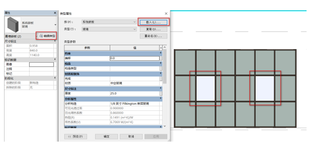Click the parameter list scroll up arrow
316x149 pixels.
pos(165,47)
